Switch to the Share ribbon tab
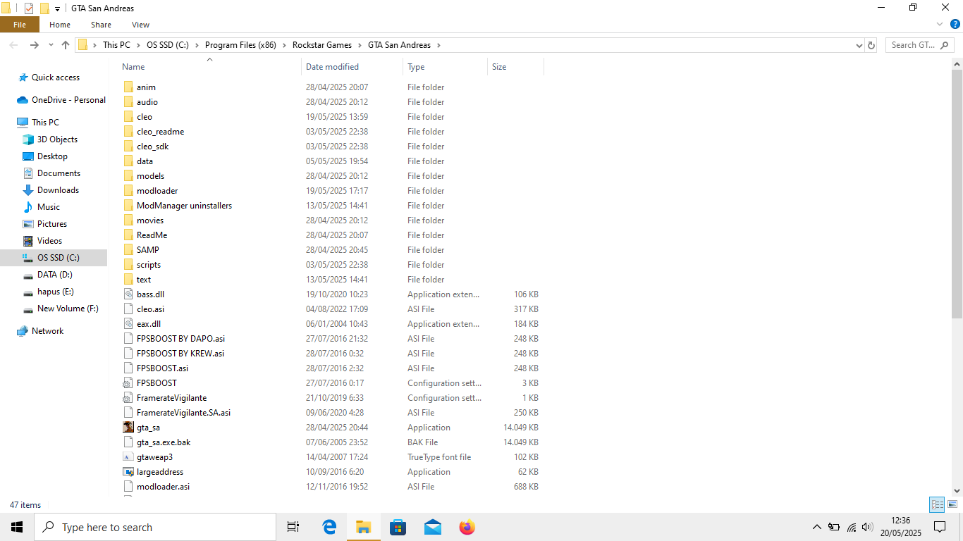The width and height of the screenshot is (963, 541). tap(101, 25)
